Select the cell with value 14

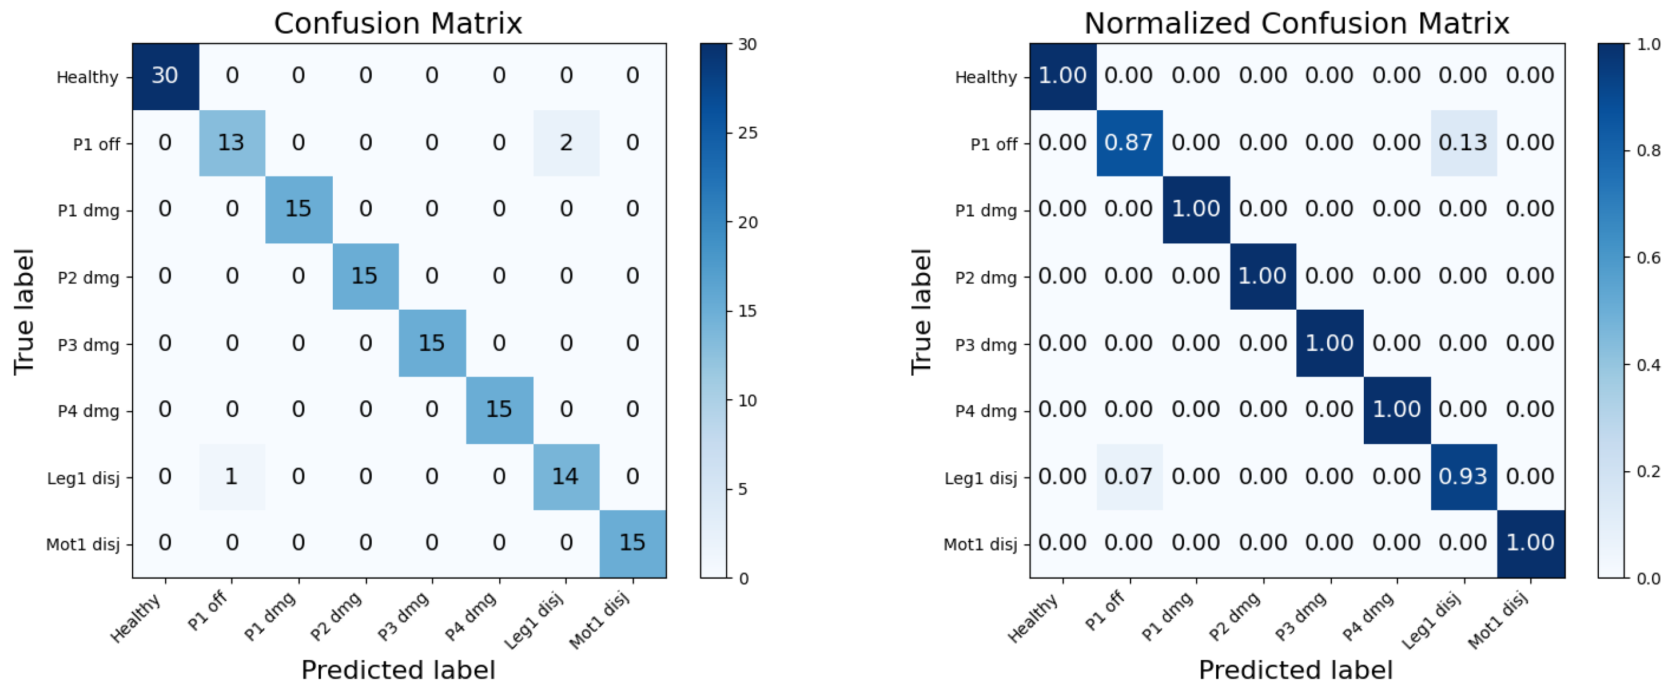565,477
